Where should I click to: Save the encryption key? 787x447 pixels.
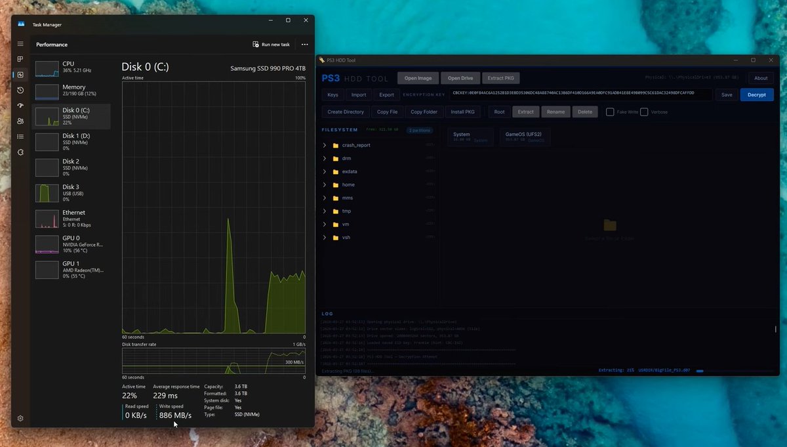coord(727,95)
